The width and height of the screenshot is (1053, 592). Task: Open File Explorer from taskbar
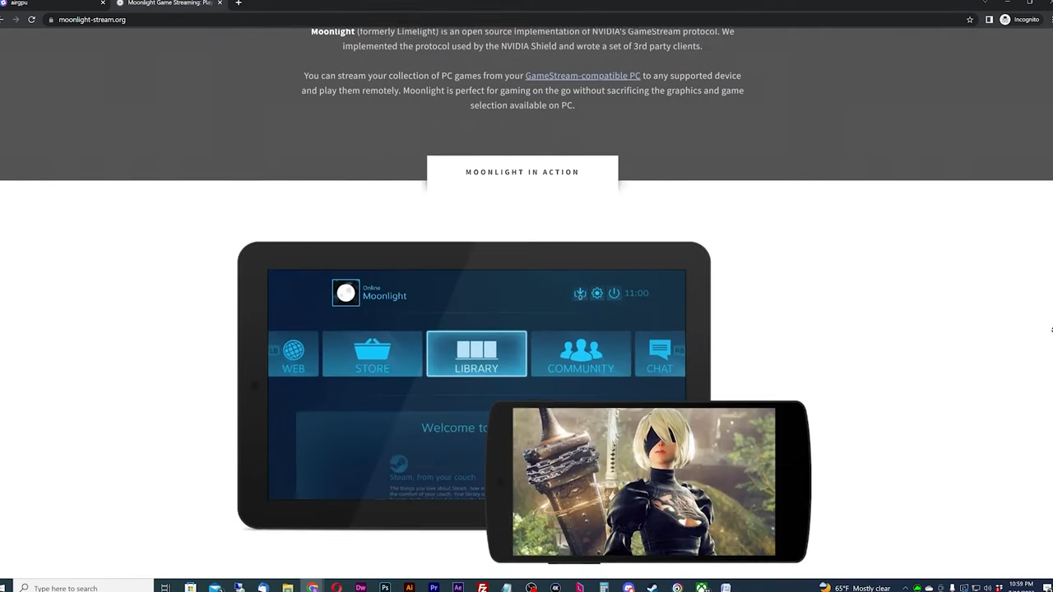(288, 587)
